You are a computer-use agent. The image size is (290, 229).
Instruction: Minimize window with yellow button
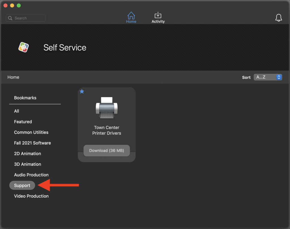pyautogui.click(x=12, y=6)
